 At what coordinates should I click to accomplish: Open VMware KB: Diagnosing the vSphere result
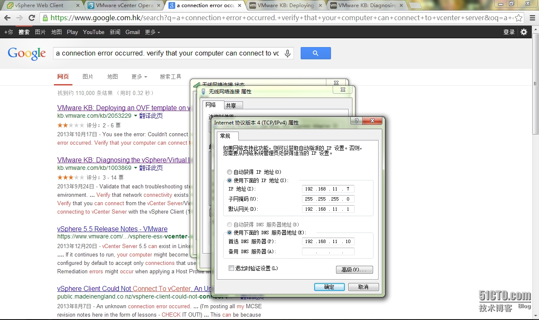pyautogui.click(x=123, y=160)
